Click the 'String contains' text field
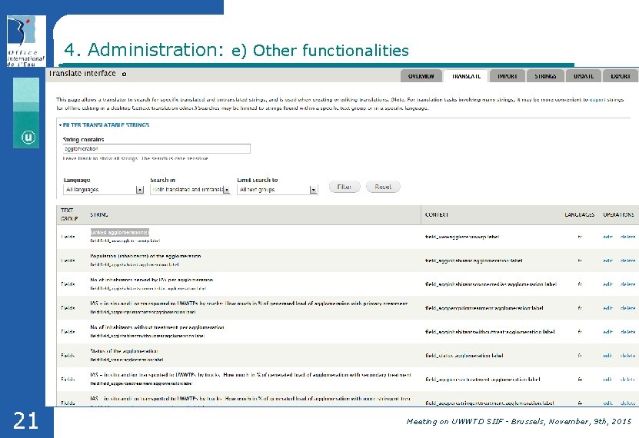 tap(157, 148)
